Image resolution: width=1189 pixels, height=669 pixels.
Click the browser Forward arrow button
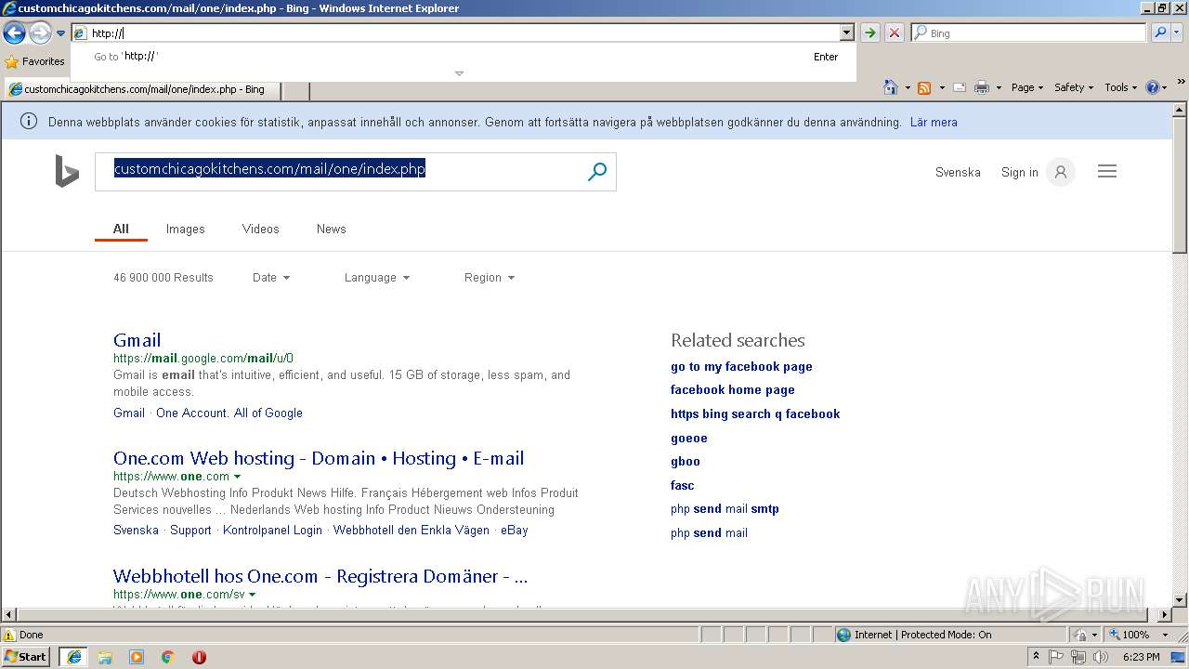(40, 33)
